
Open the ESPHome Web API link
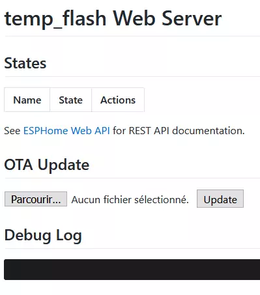66,131
